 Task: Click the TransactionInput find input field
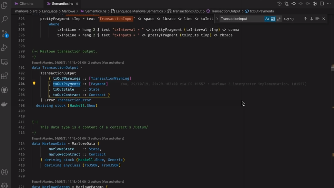point(241,19)
